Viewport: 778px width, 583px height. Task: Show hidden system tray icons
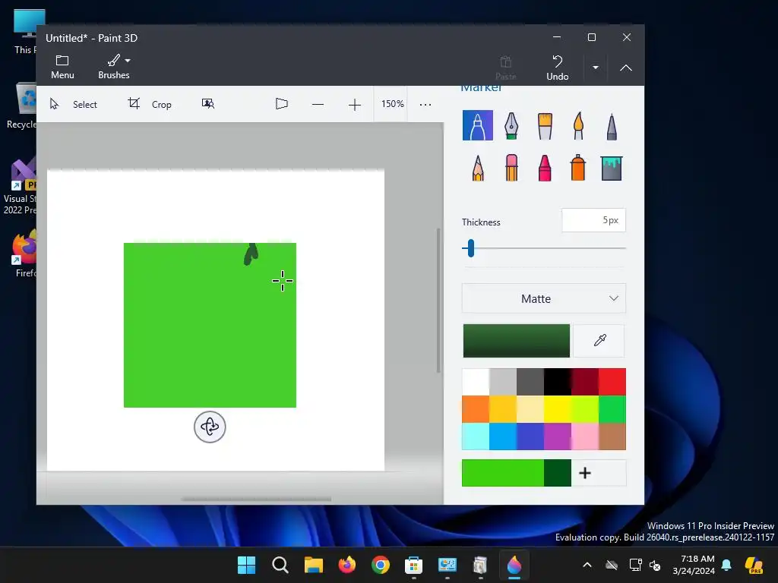587,565
